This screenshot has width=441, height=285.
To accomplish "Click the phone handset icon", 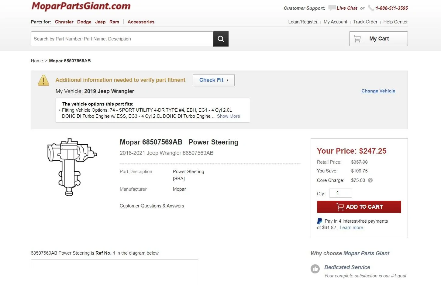I will [x=371, y=8].
